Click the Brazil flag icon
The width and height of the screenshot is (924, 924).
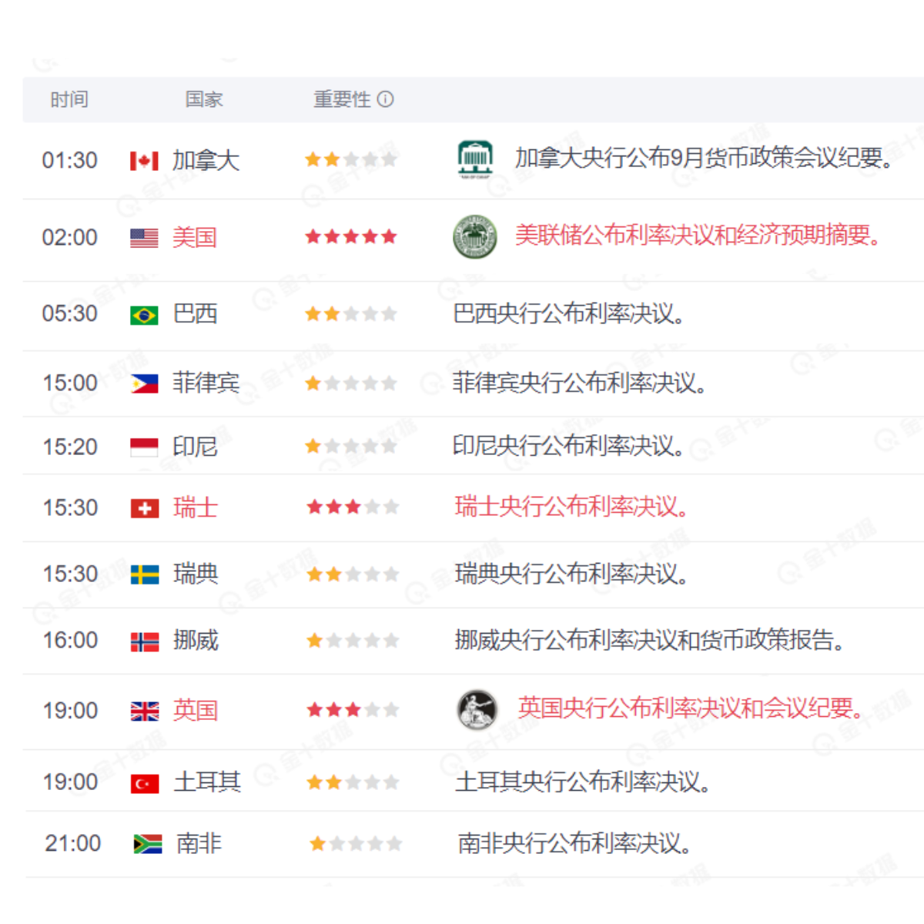click(x=144, y=315)
